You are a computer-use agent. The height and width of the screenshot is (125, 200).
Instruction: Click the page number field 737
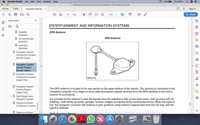coord(68,15)
